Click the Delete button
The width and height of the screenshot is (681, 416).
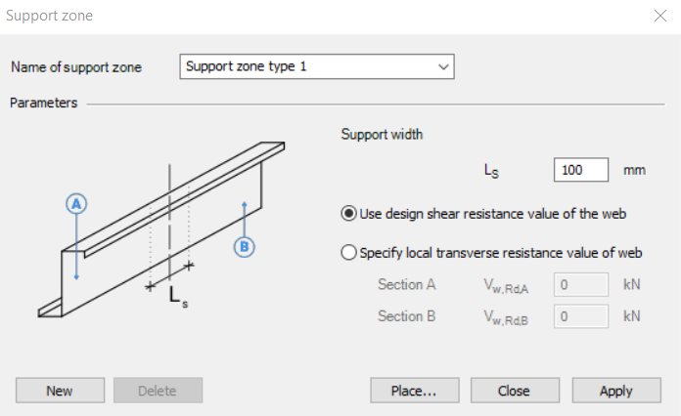tap(158, 391)
